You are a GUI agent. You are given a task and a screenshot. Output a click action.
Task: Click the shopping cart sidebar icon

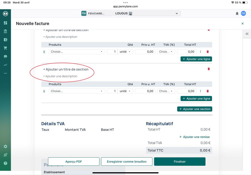(x=5, y=48)
